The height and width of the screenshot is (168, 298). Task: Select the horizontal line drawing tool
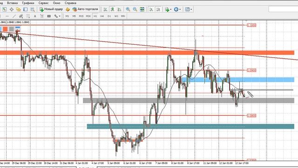coord(7,16)
